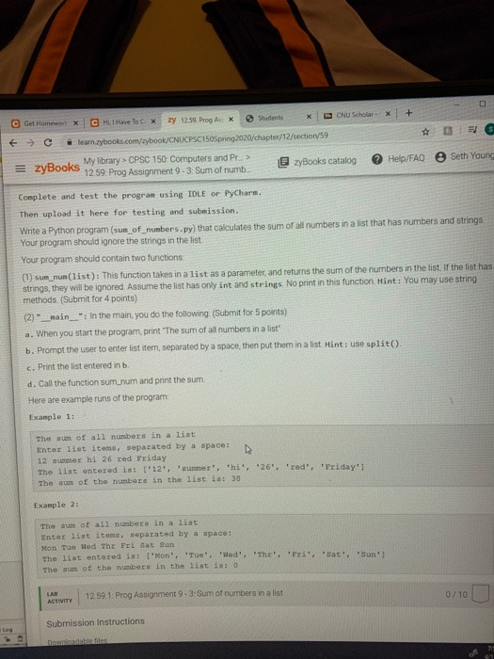Click the Help question mark icon
The height and width of the screenshot is (659, 494).
(x=377, y=159)
